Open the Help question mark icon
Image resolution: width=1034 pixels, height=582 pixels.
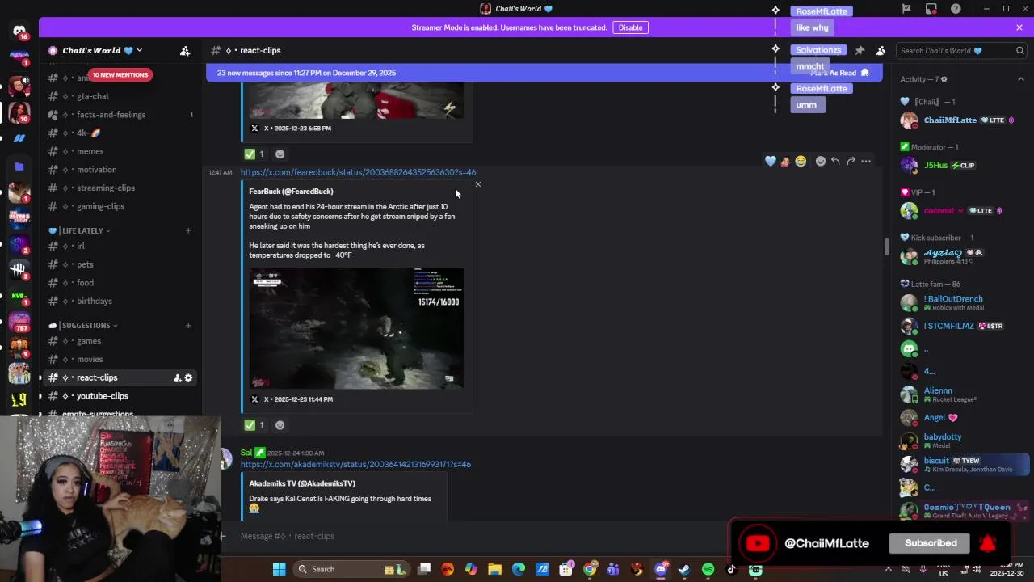click(x=956, y=9)
